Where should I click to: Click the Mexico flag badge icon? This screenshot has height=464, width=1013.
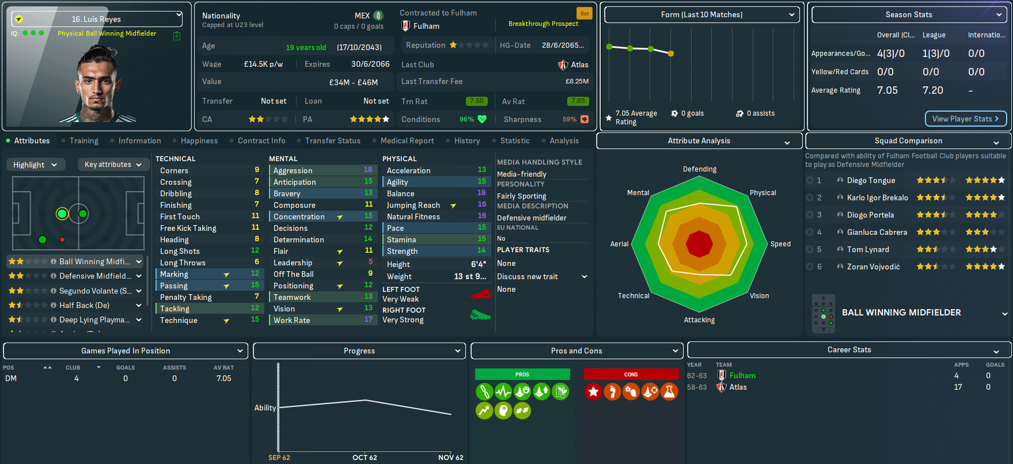coord(378,16)
